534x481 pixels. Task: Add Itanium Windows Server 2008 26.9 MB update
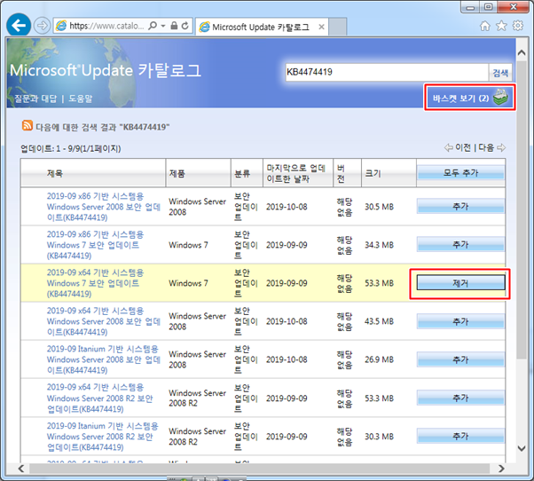coord(460,359)
